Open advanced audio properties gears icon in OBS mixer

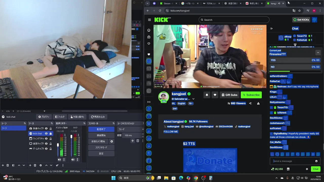point(57,165)
